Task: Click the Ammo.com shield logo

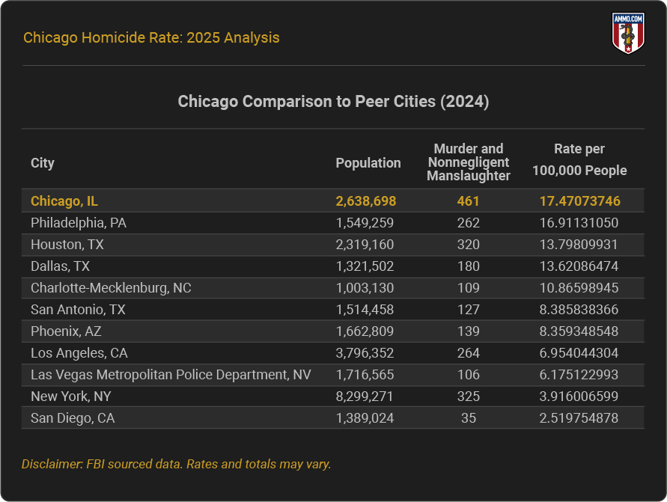Action: tap(627, 31)
